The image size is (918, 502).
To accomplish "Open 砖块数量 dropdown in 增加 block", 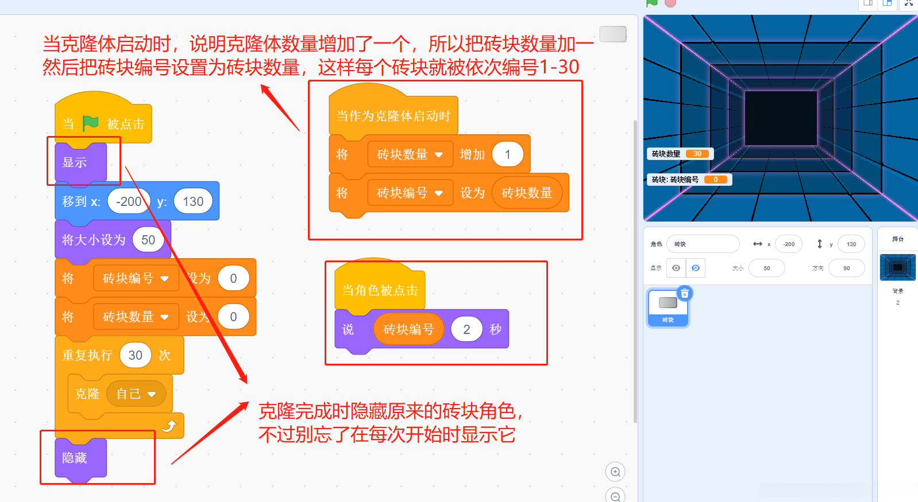I will (x=410, y=154).
